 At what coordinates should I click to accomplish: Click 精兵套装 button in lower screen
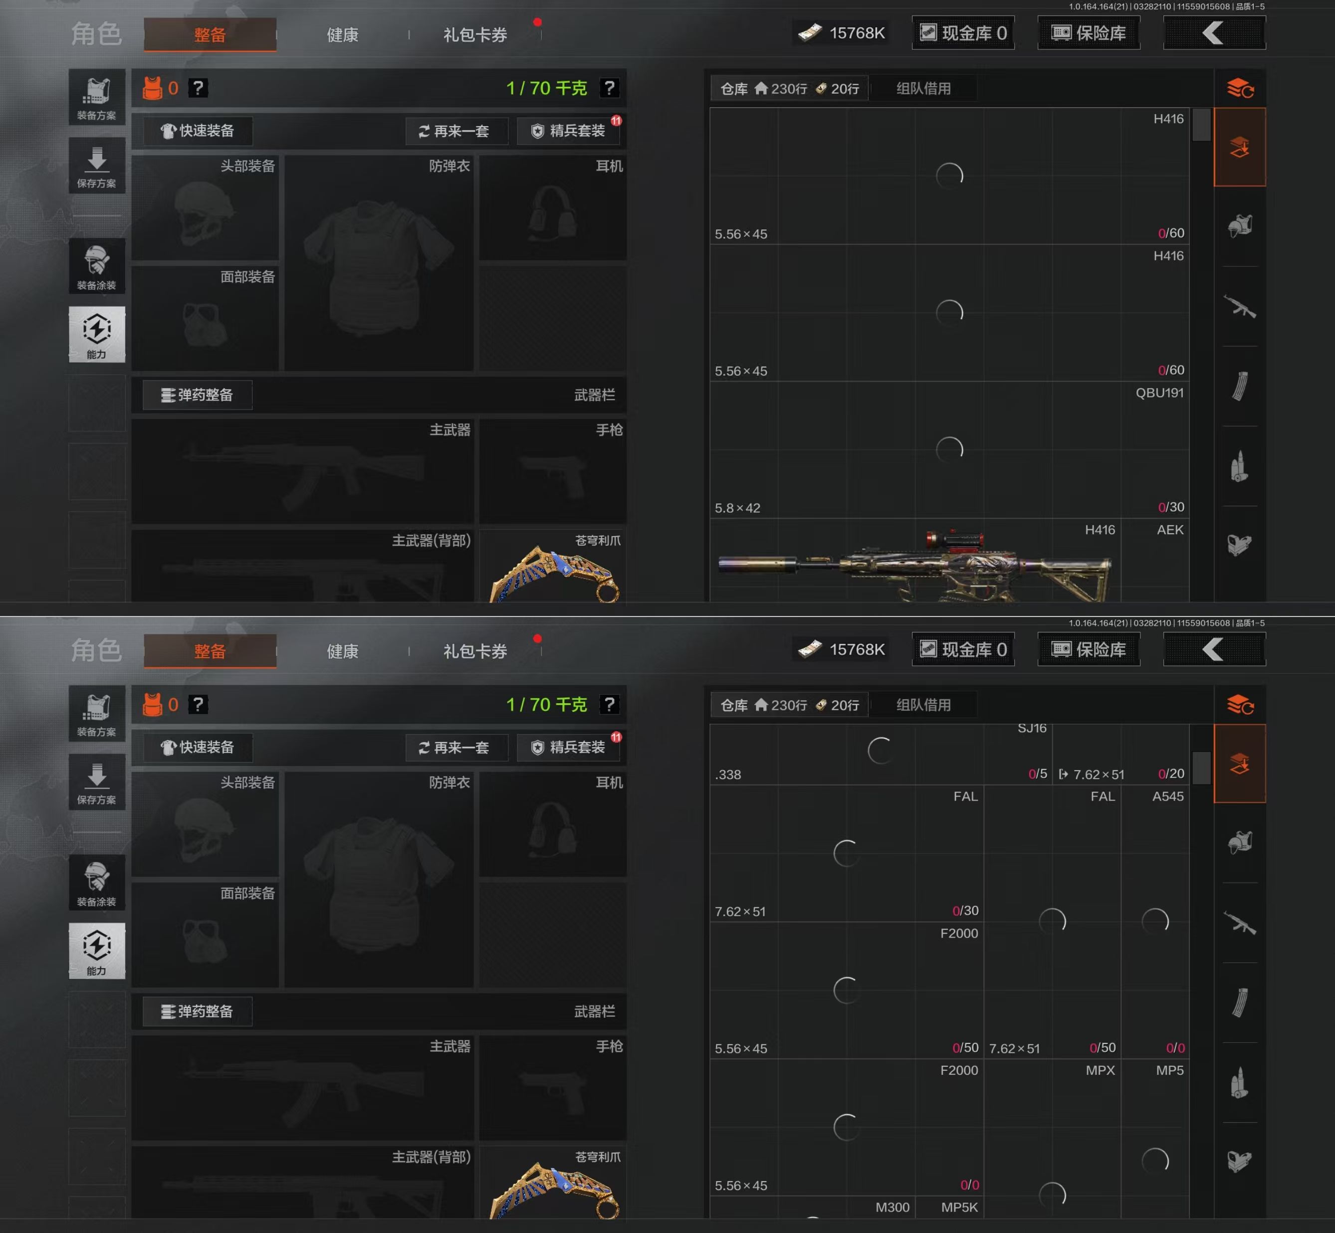(568, 747)
